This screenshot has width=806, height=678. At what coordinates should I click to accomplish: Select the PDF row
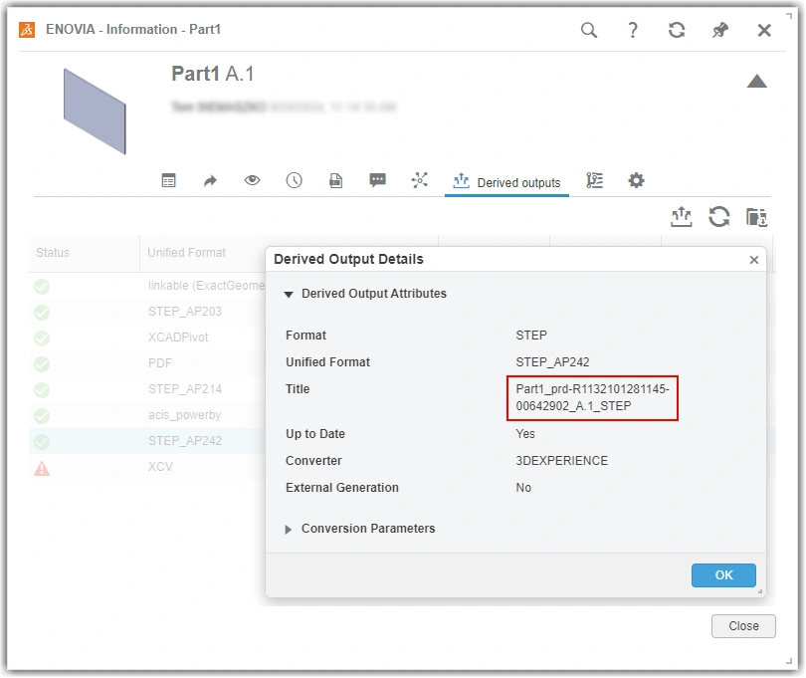[147, 363]
